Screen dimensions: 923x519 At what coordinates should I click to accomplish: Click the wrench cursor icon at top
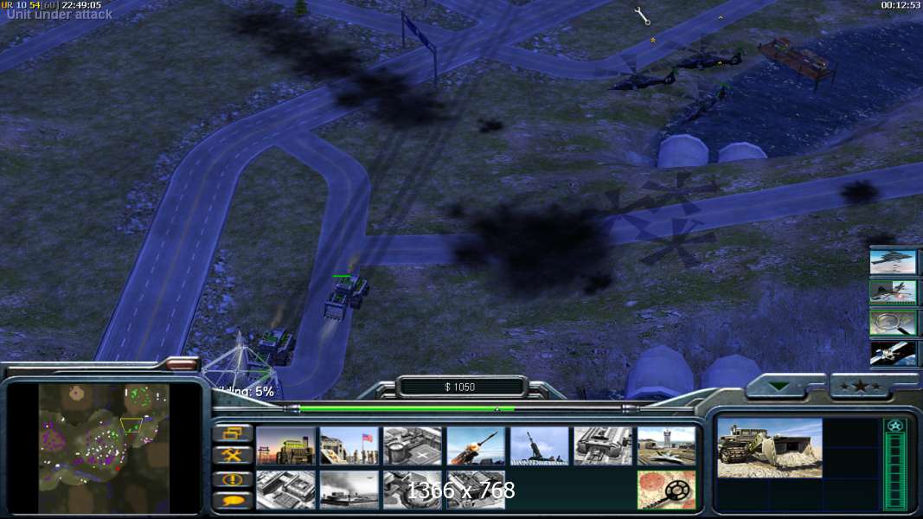tap(642, 16)
